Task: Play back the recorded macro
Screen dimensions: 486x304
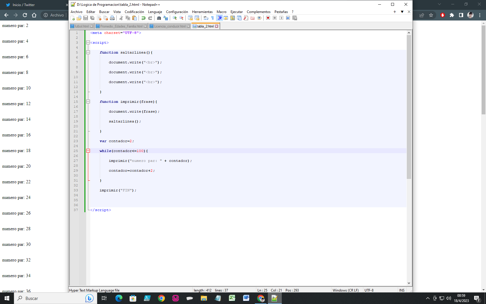Action: pos(281,18)
